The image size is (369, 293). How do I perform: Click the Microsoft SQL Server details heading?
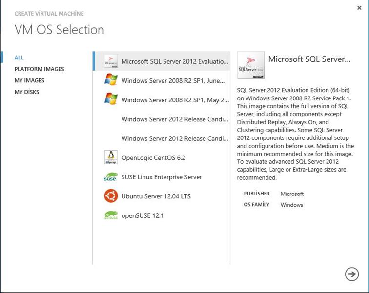[x=309, y=59]
